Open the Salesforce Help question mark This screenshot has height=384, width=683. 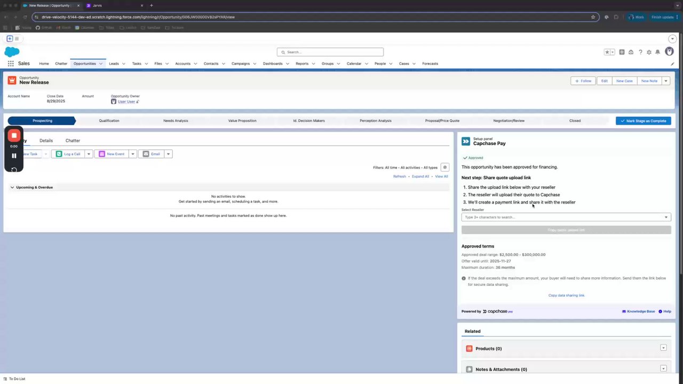click(640, 52)
